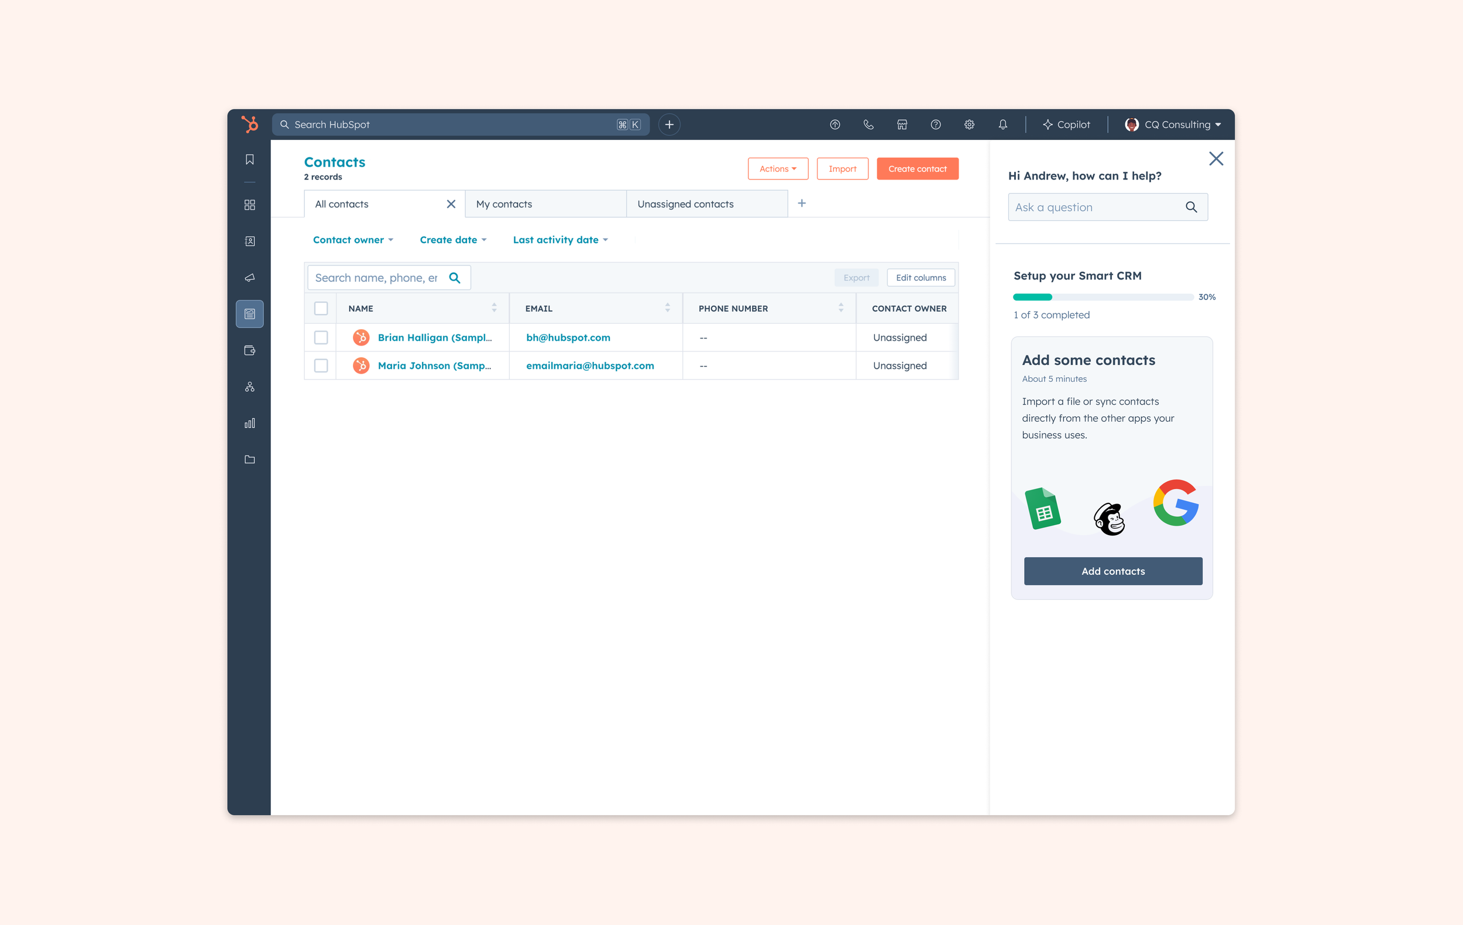
Task: Open the Brian Halligan contact link
Action: [x=434, y=337]
